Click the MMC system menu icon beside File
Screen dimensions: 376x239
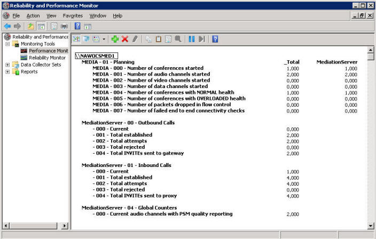point(6,16)
